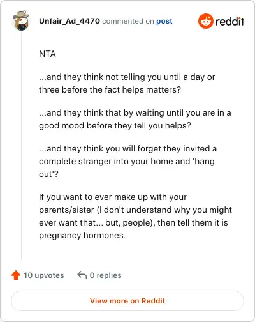Click the 'View more on Reddit' button
This screenshot has height=322, width=255.
127,301
